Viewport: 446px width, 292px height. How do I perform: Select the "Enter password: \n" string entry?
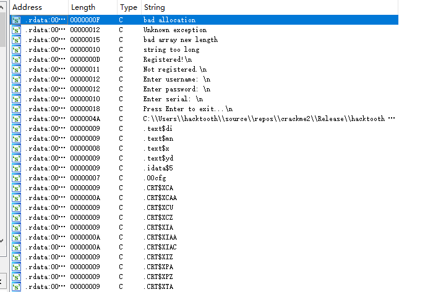tap(177, 90)
